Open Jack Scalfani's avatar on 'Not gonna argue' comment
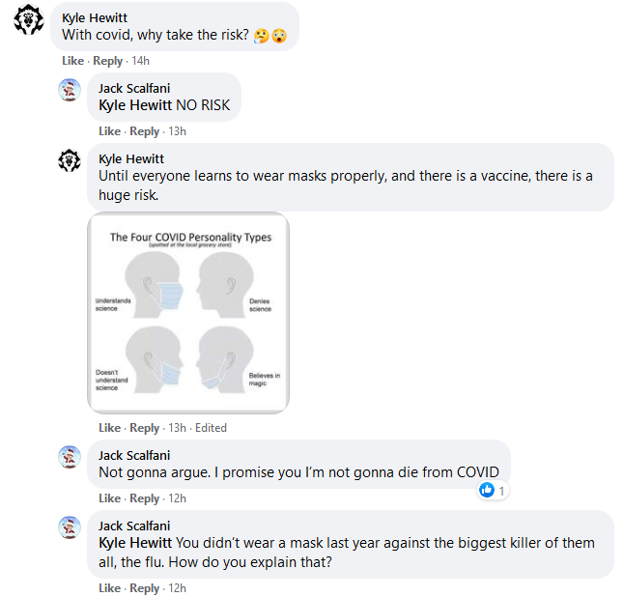This screenshot has width=624, height=597. tap(70, 457)
